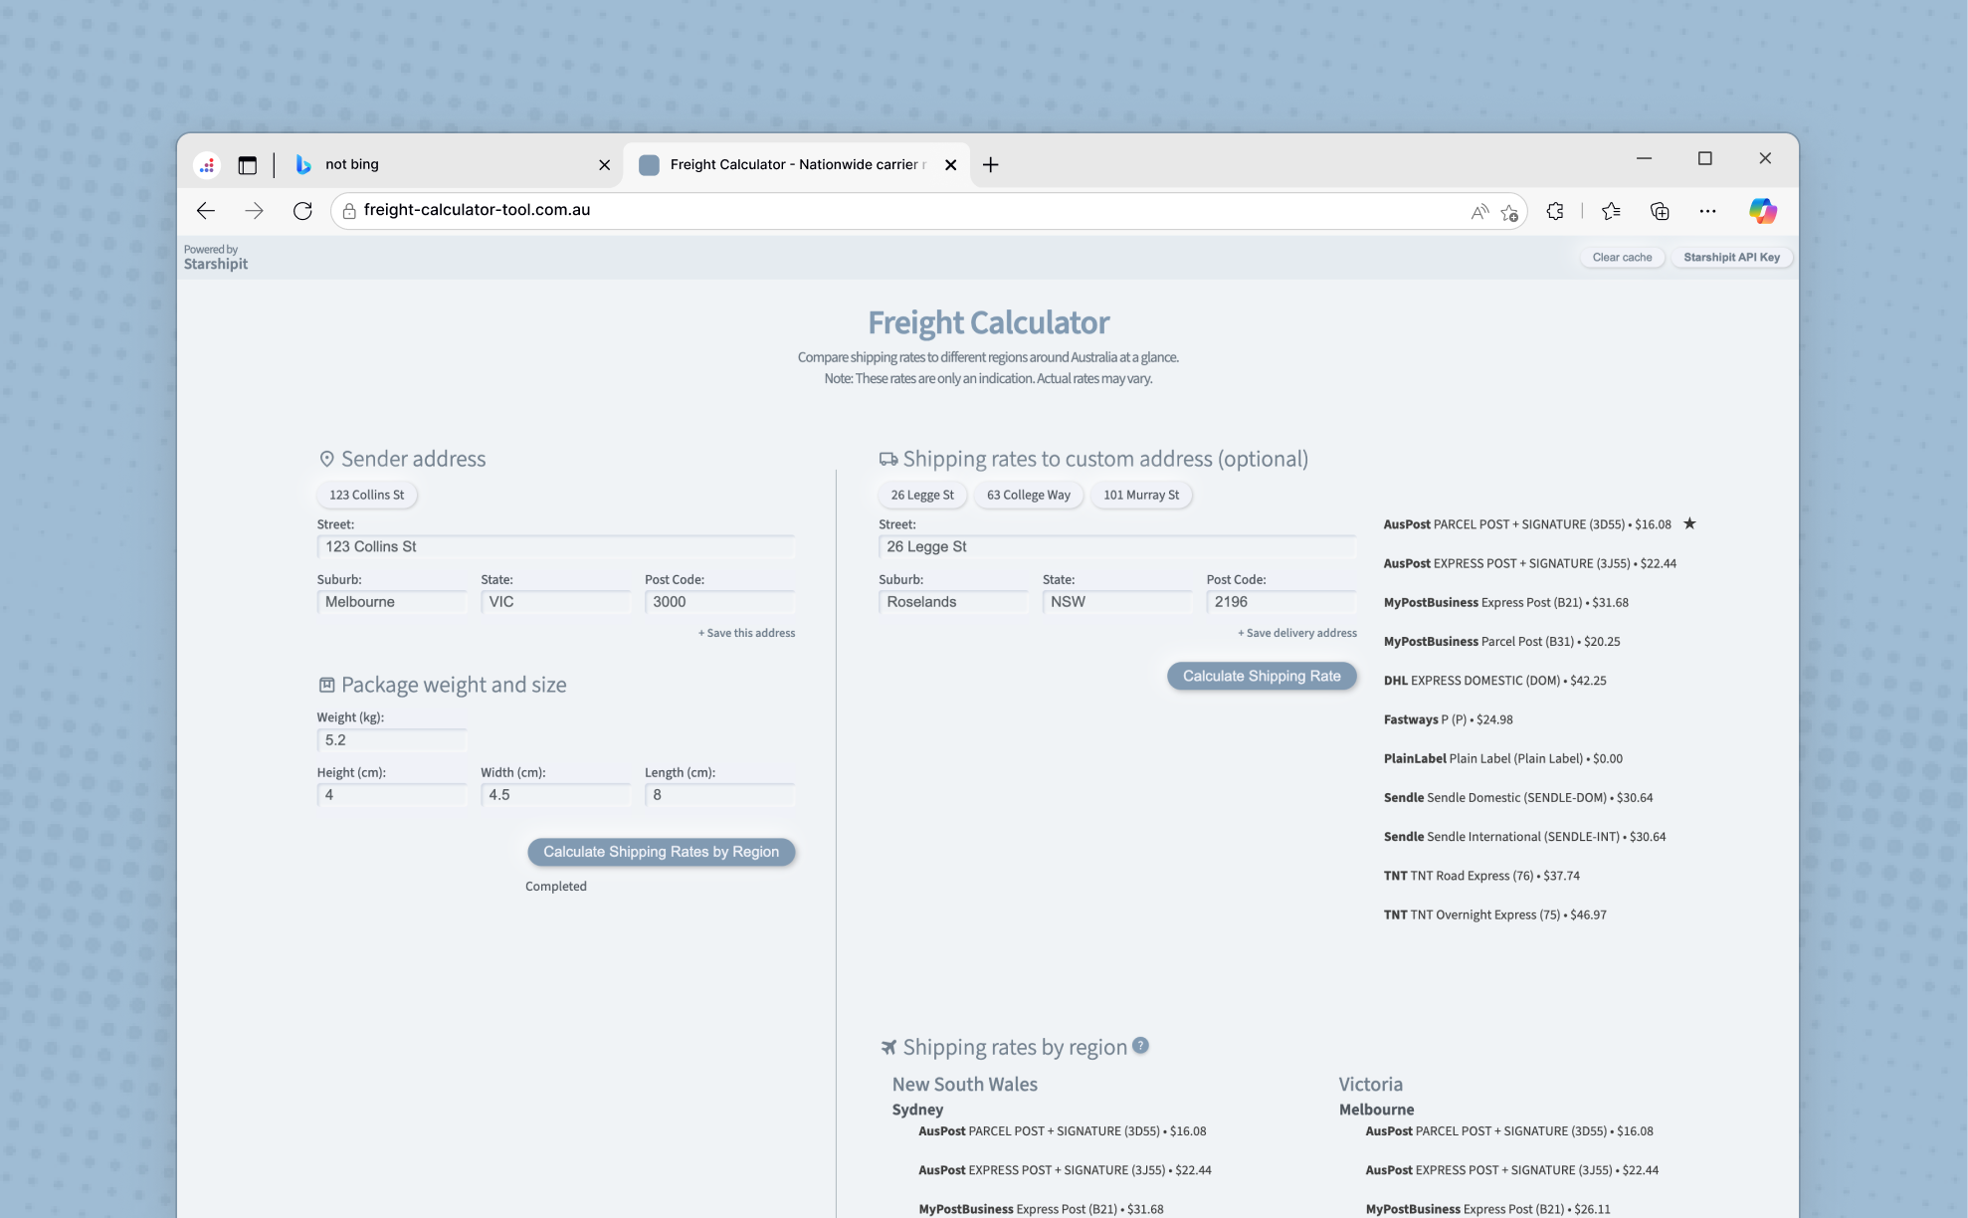Edit delivery Post Code 2196 field
Screen dimensions: 1968x1218
point(1281,602)
